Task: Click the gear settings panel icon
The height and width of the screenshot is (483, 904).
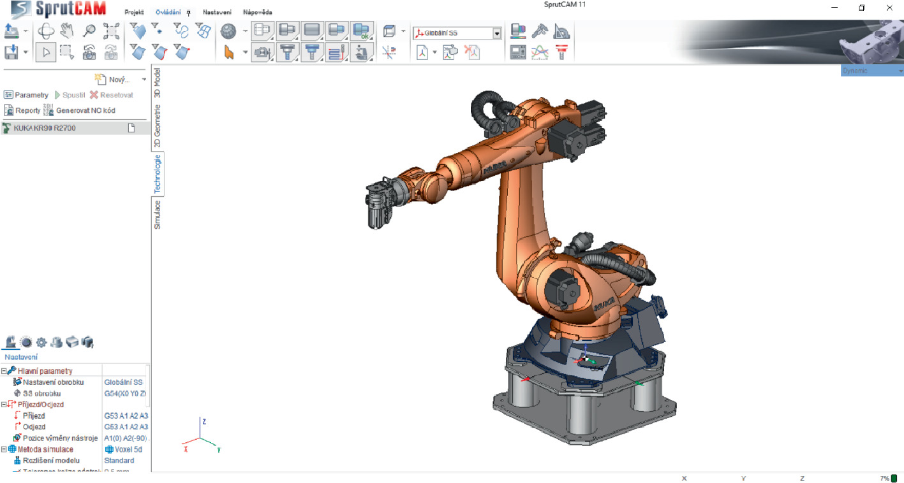Action: pos(41,342)
